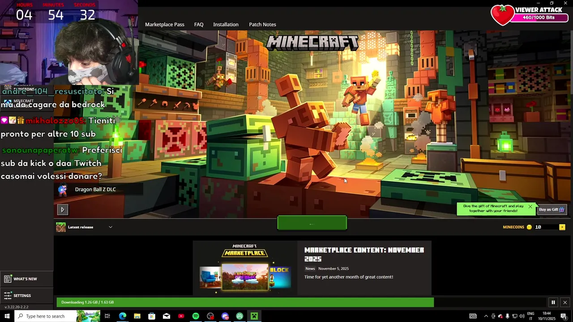Viewport: 573px width, 322px height.
Task: Open OBS Studio from the taskbar
Action: point(210,316)
